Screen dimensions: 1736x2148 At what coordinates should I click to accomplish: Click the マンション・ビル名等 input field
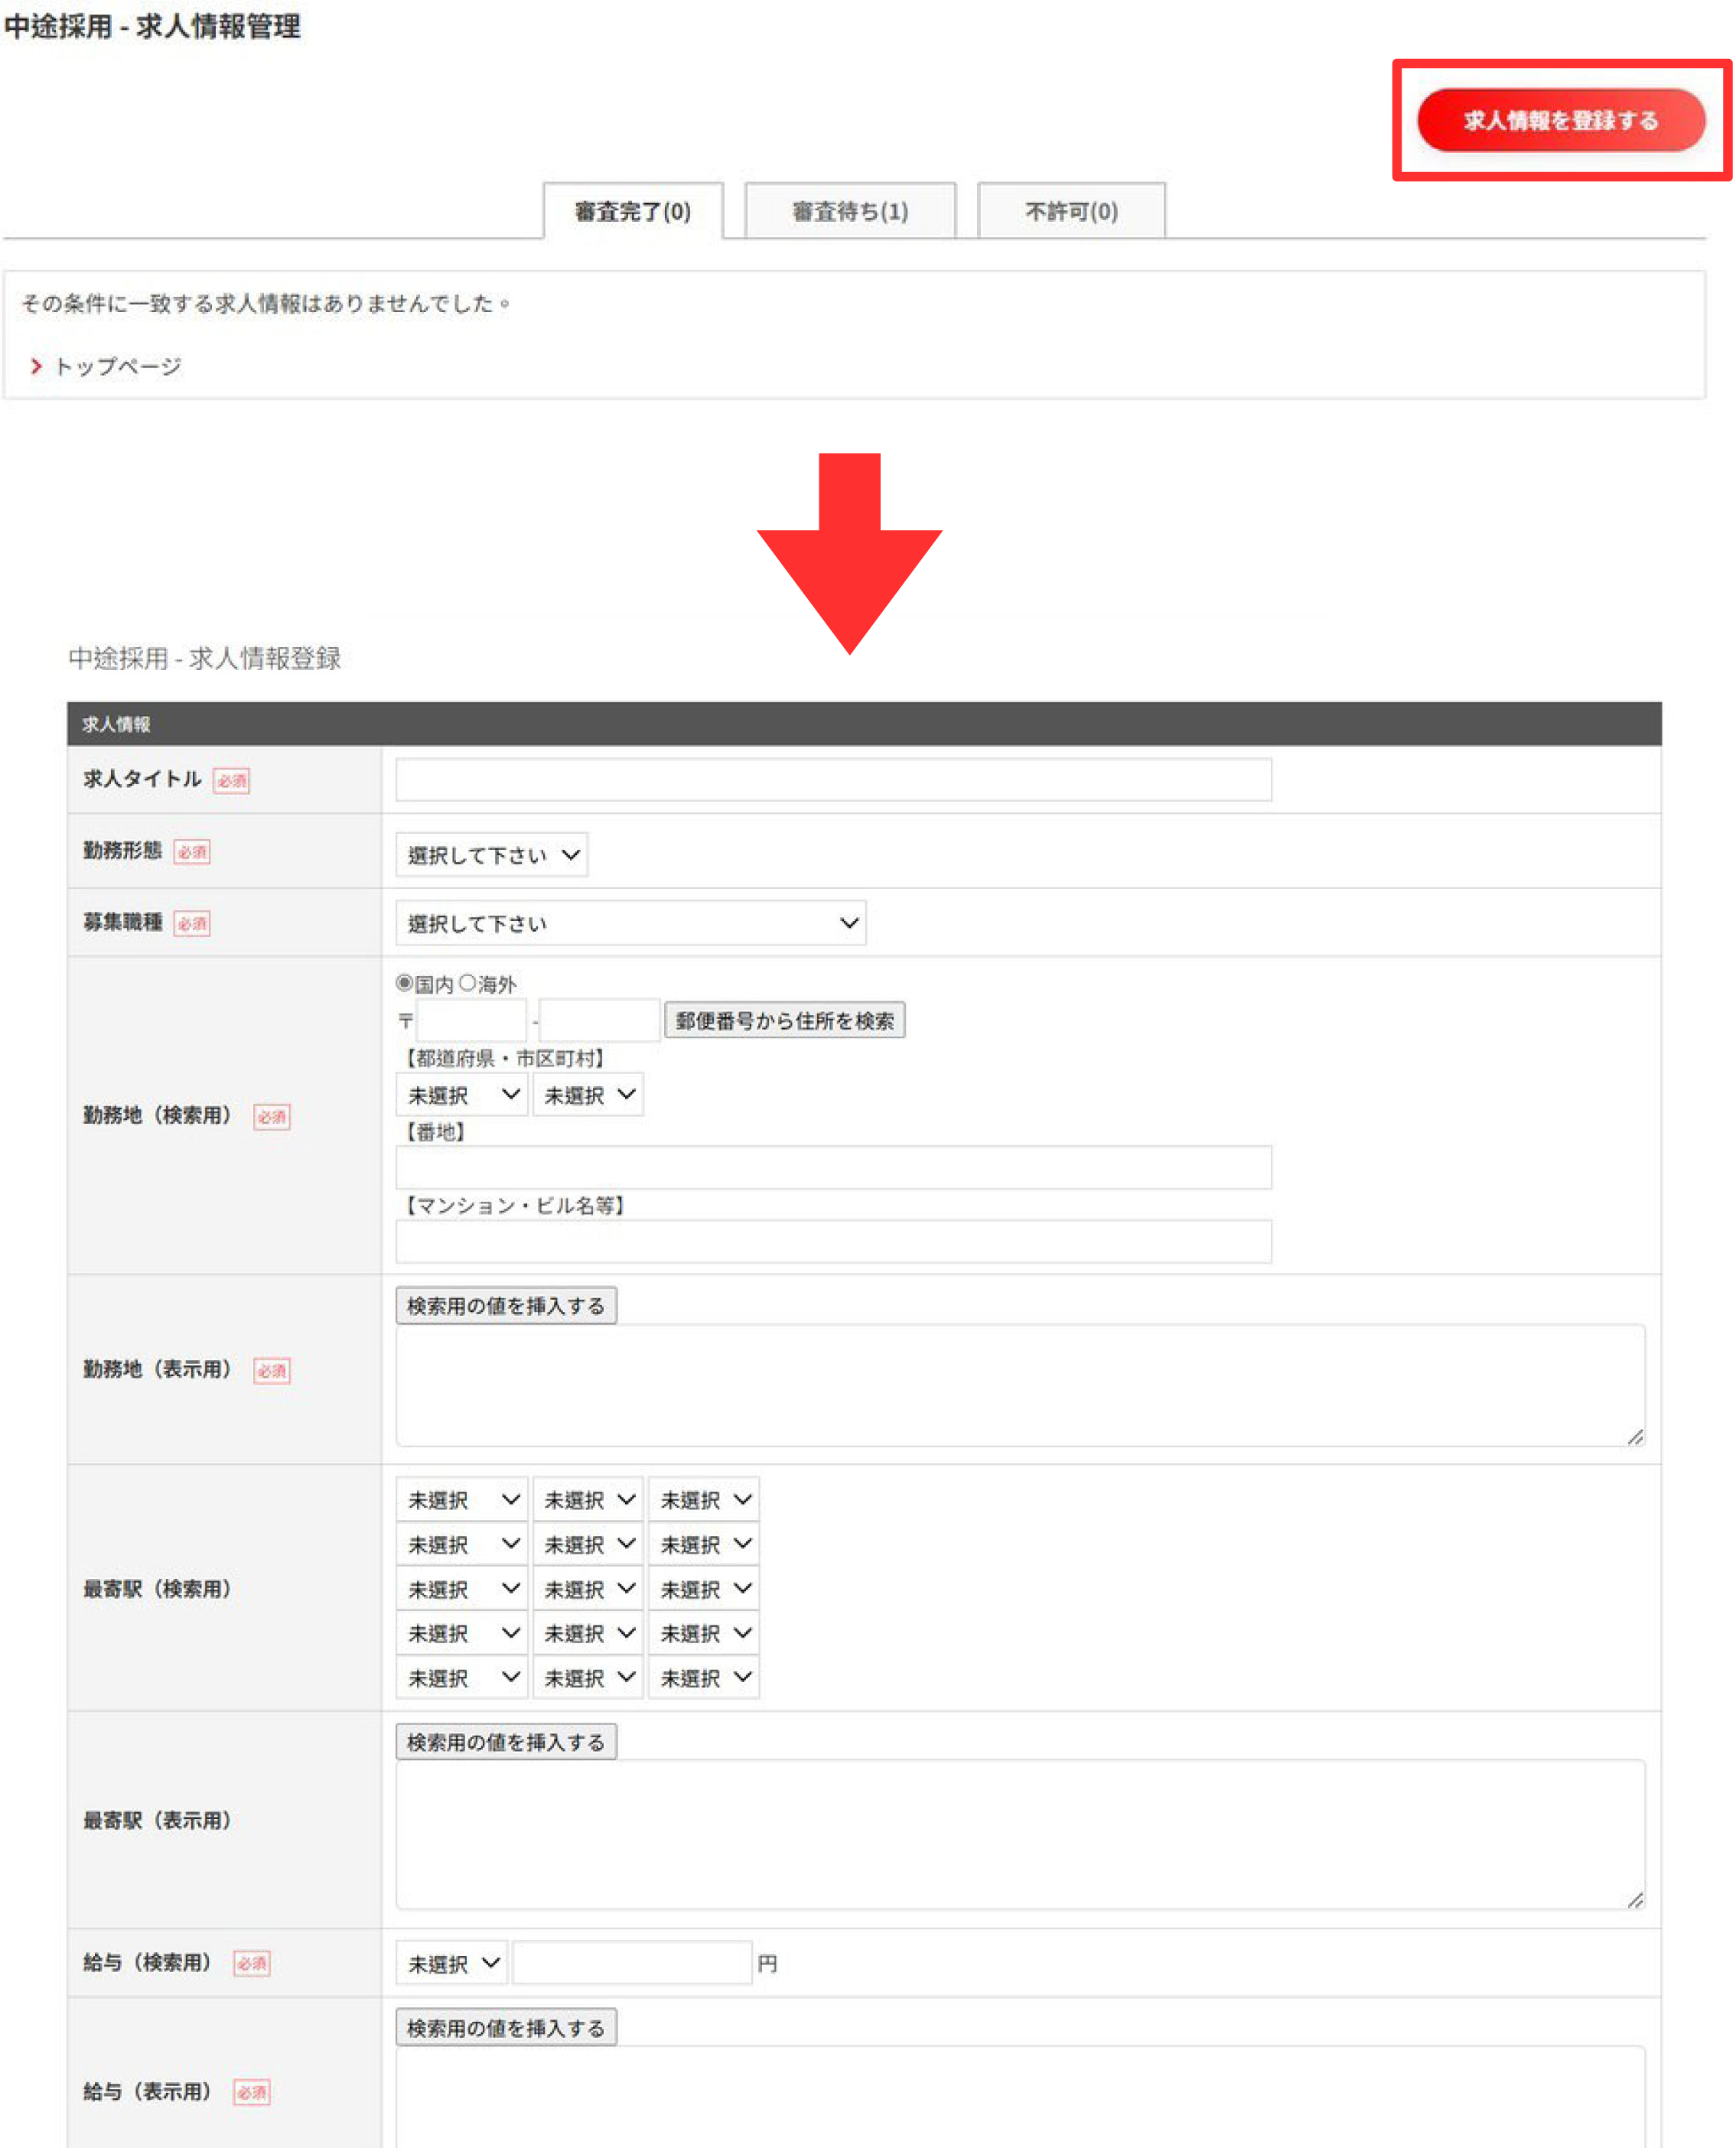pyautogui.click(x=835, y=1243)
